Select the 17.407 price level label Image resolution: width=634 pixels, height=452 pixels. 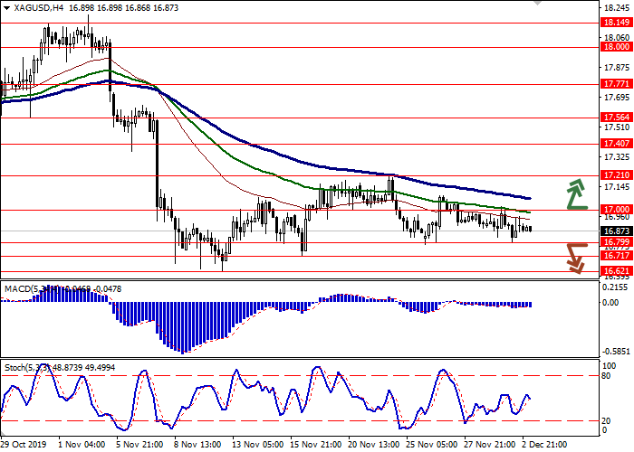[x=615, y=143]
